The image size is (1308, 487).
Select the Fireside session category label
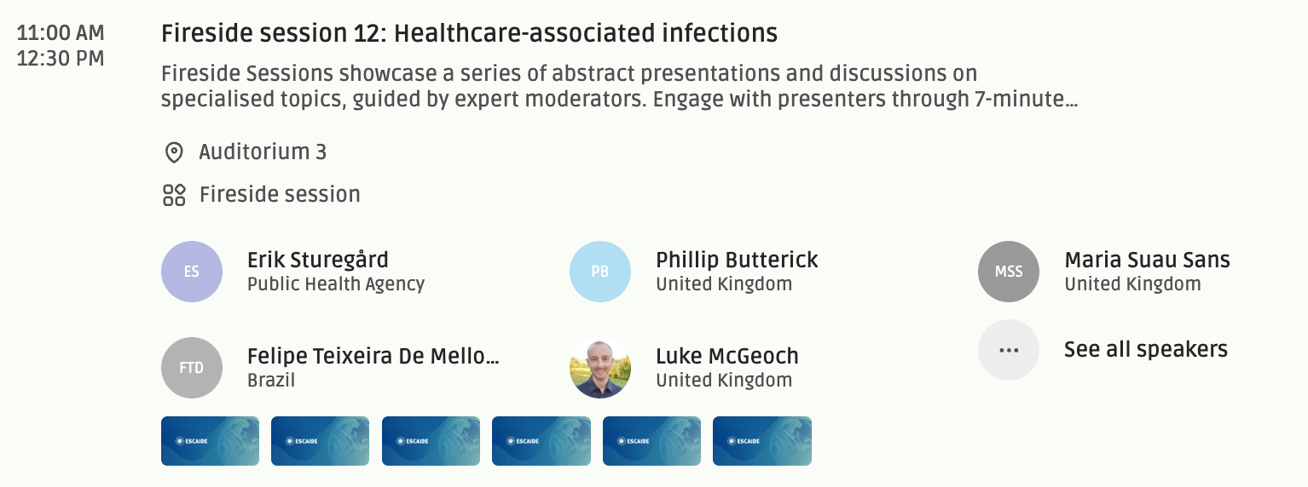pos(280,195)
